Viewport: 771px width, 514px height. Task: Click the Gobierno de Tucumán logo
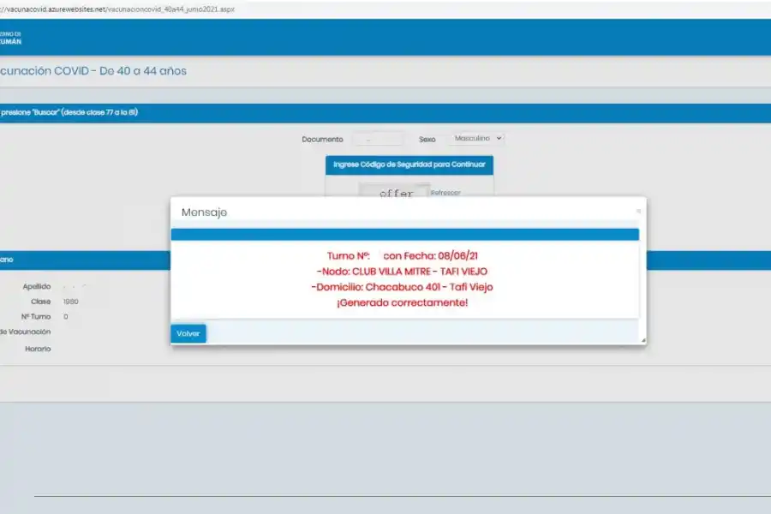click(x=10, y=38)
